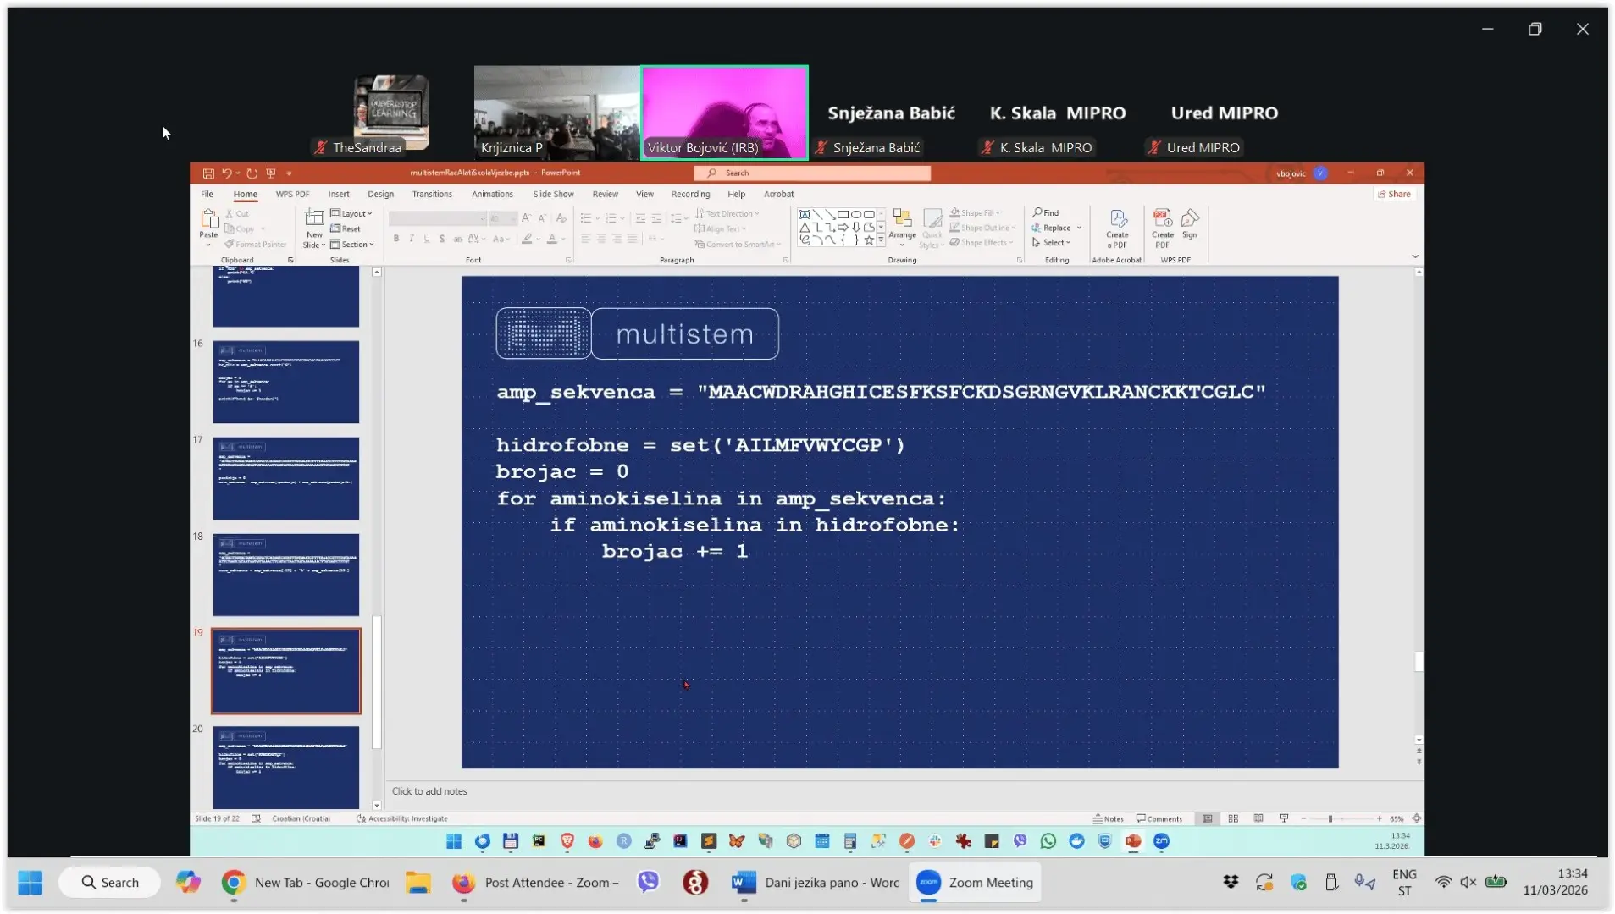Click the zoom slider in status bar
The height and width of the screenshot is (914, 1615).
pos(1330,819)
